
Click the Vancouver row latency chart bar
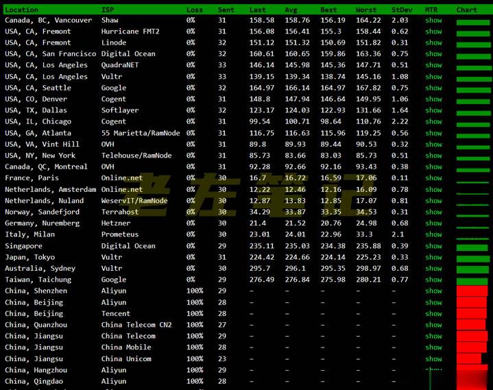473,23
